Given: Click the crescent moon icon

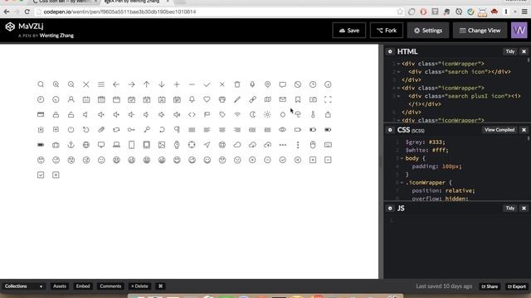Looking at the screenshot, I should pos(252,114).
